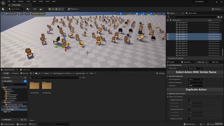The image size is (224, 126).
Task: Switch to the World Settings tab
Action: click(186, 62)
